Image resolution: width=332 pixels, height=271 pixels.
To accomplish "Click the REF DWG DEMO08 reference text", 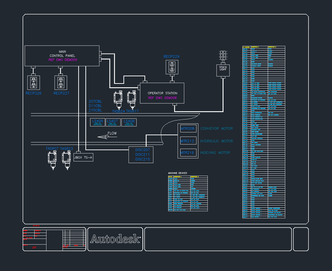I will click(x=162, y=98).
